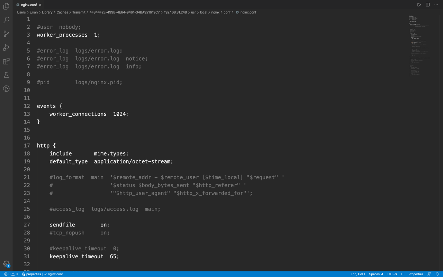Click line number 31 in the gutter
This screenshot has height=277, width=443.
(x=27, y=256)
